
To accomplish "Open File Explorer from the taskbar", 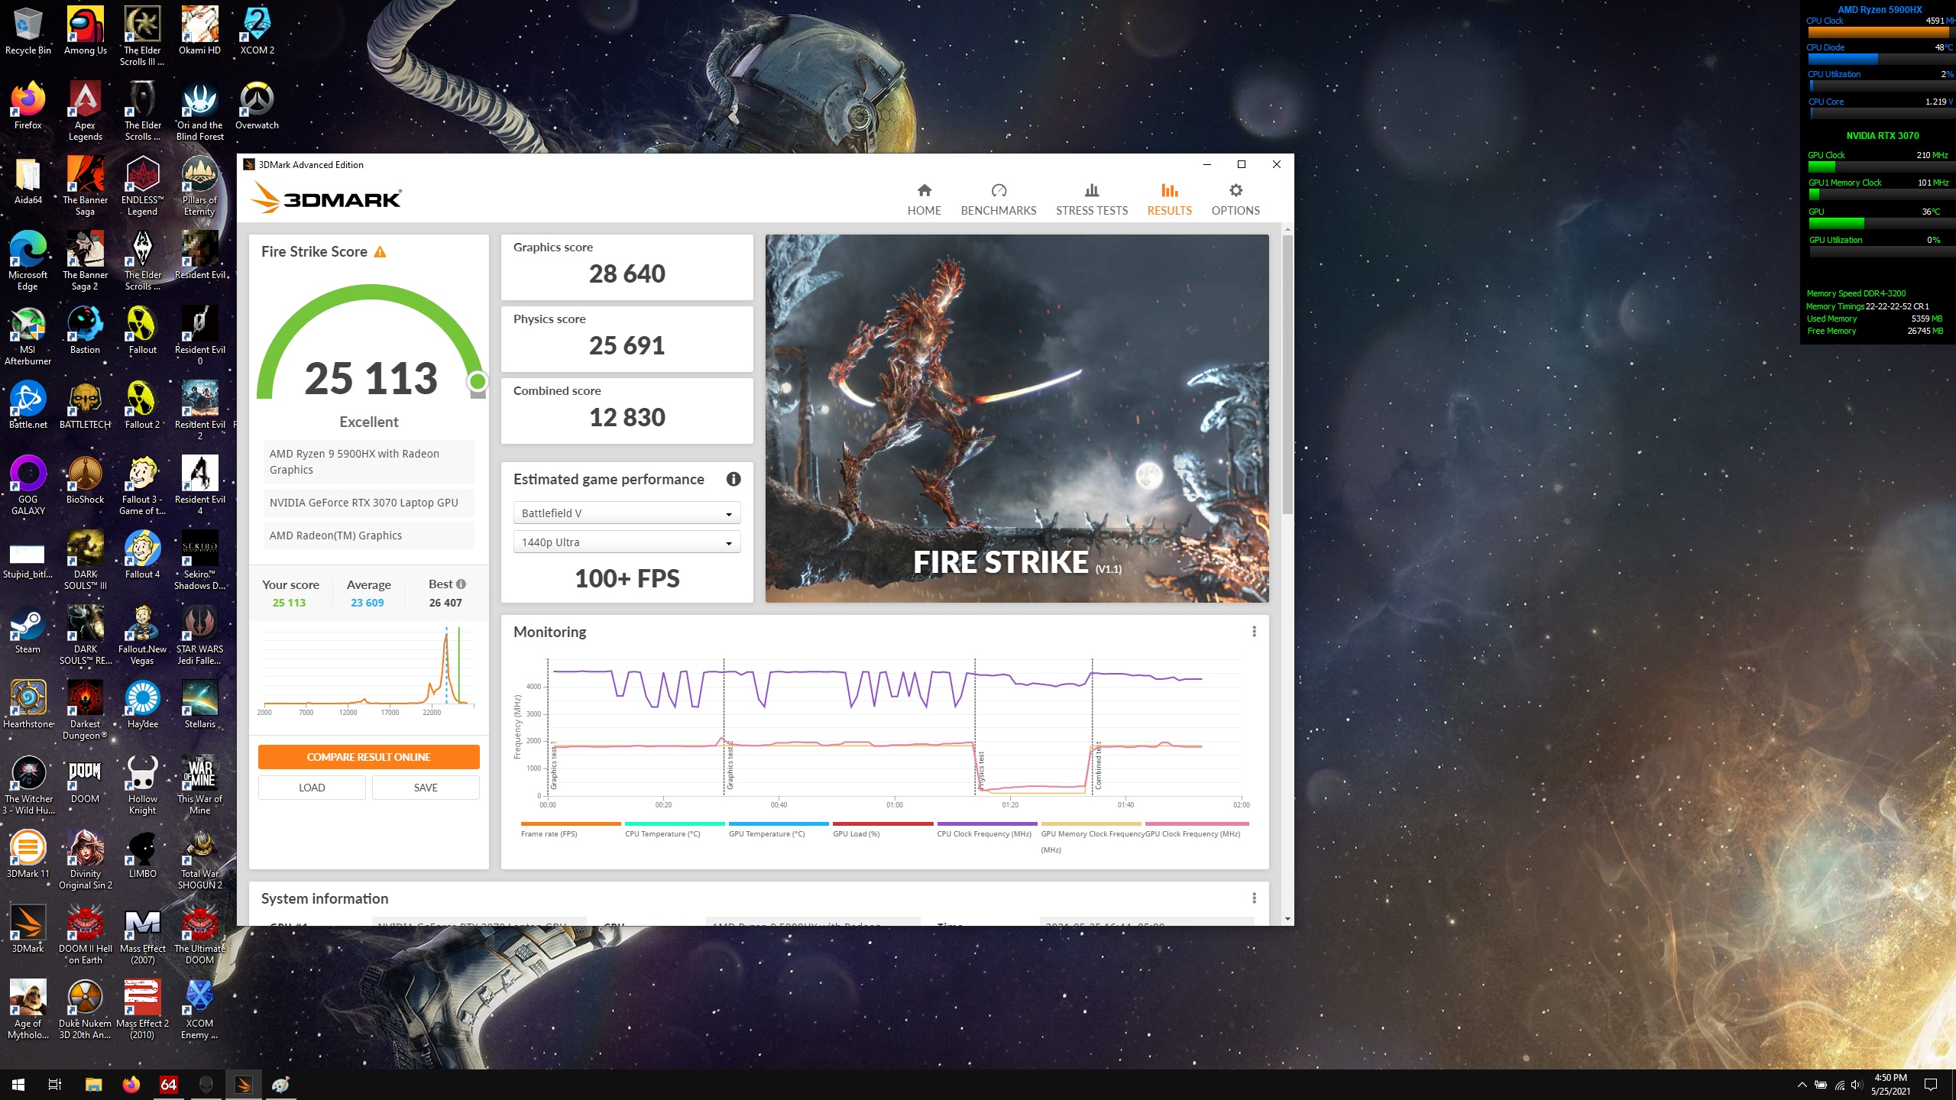I will coord(93,1085).
